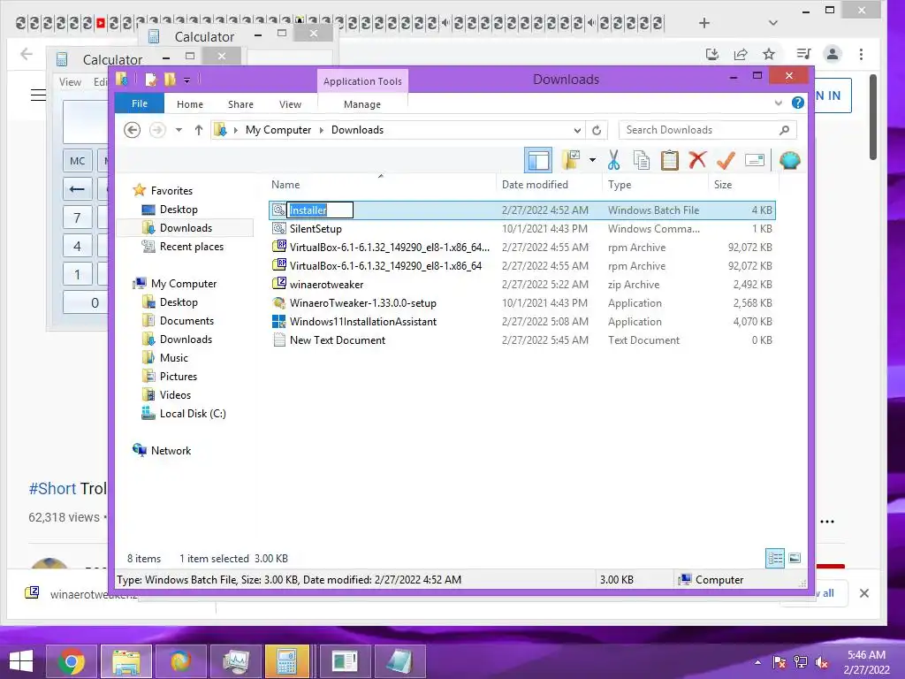Toggle the preview pane layout icon
This screenshot has width=905, height=679.
[538, 160]
